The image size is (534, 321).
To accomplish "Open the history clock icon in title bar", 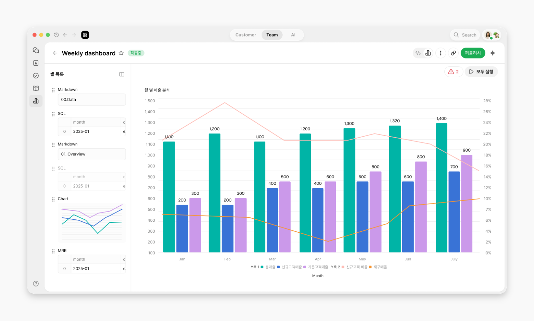I will pyautogui.click(x=56, y=35).
